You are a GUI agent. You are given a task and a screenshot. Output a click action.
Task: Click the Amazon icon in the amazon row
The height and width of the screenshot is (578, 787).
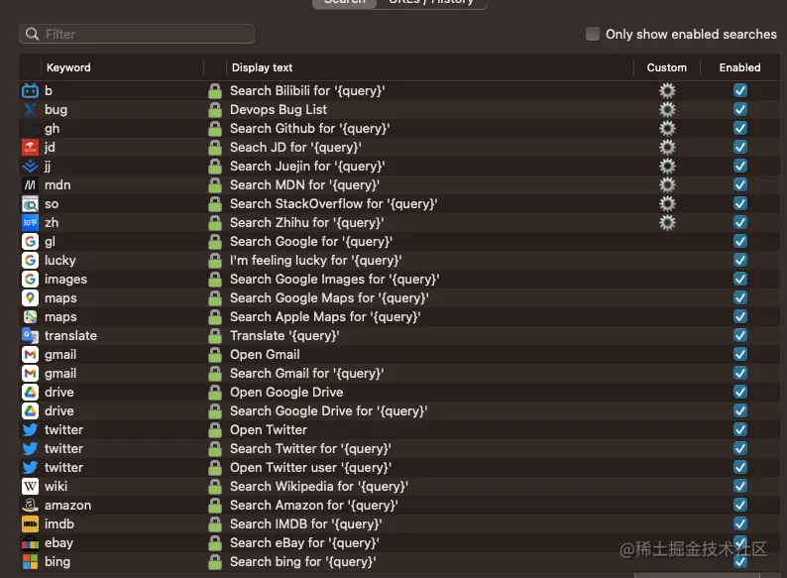(30, 506)
